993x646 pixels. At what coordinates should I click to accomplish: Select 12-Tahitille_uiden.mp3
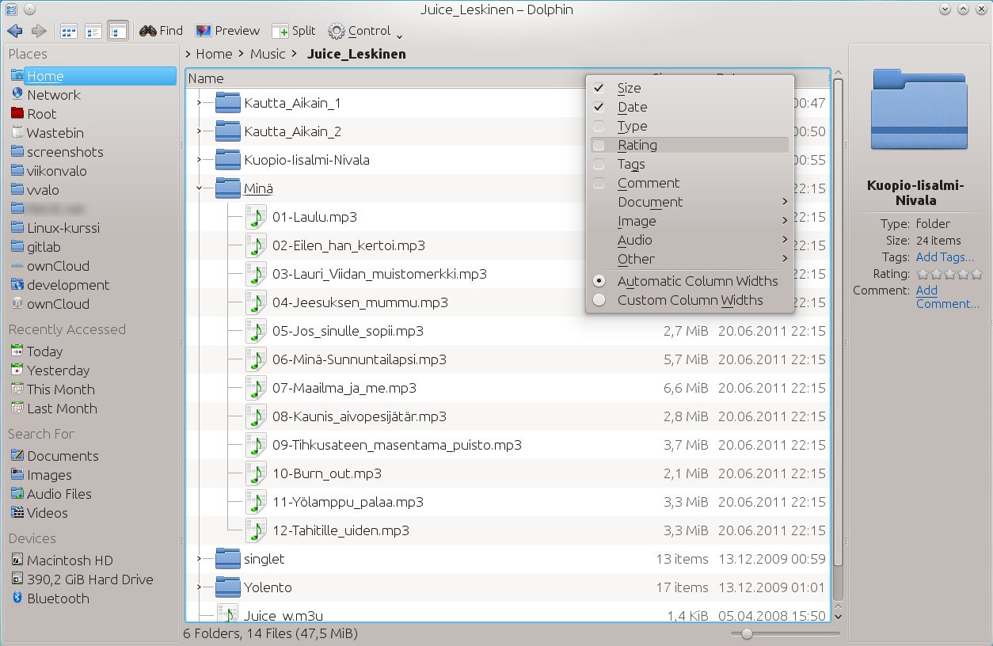click(x=341, y=530)
